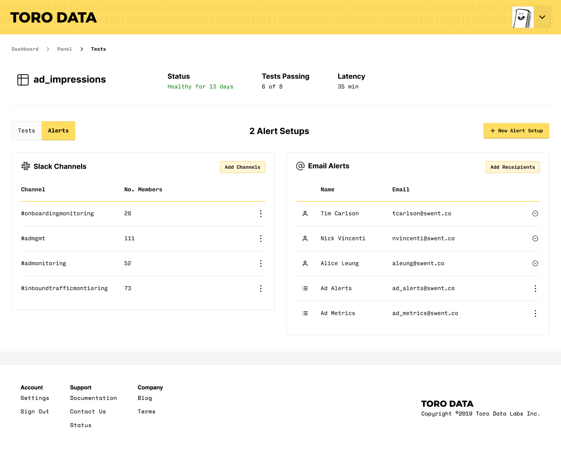The image size is (561, 452).
Task: Select the Tests breadcrumb item
Action: click(99, 49)
